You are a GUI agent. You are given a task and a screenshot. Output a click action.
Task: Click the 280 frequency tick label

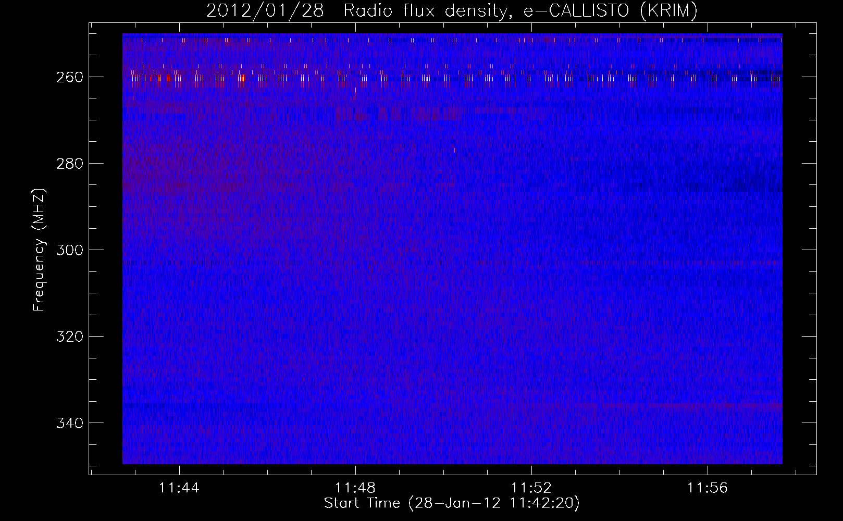70,164
